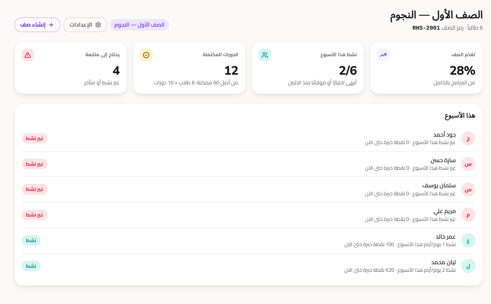Image resolution: width=491 pixels, height=304 pixels.
Task: Click the نشط badge for عمر خالد
Action: pyautogui.click(x=31, y=240)
